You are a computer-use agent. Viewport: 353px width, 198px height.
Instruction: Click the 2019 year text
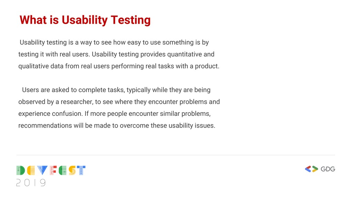click(x=31, y=183)
